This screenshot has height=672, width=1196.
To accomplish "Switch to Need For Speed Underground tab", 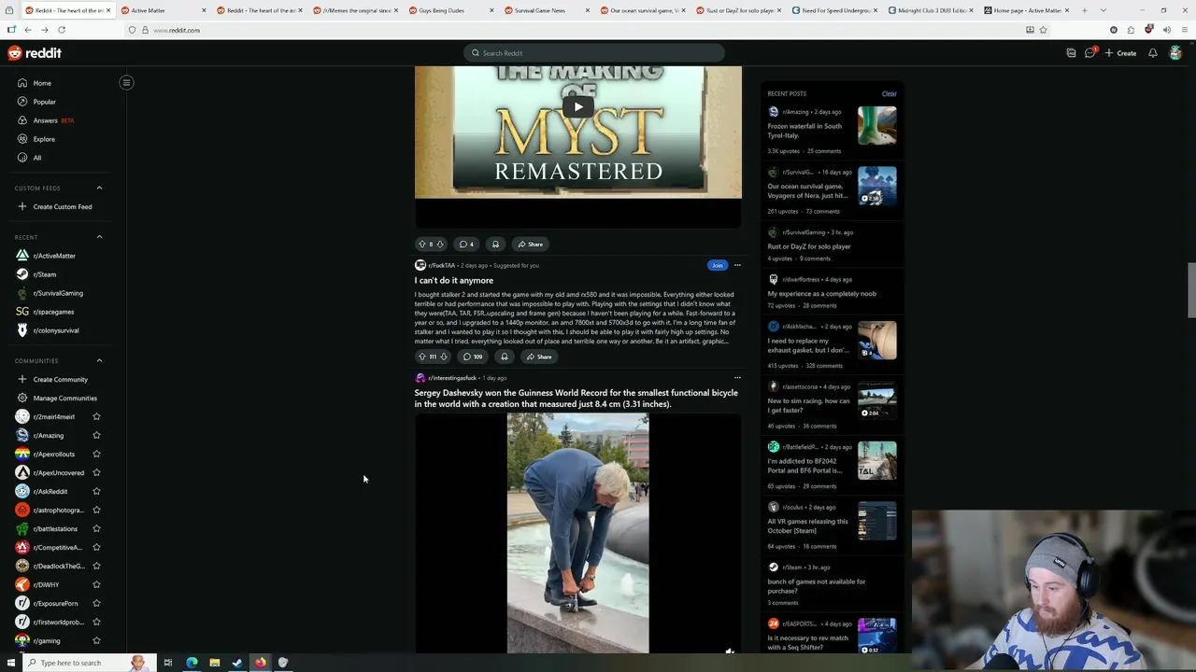I will point(833,10).
